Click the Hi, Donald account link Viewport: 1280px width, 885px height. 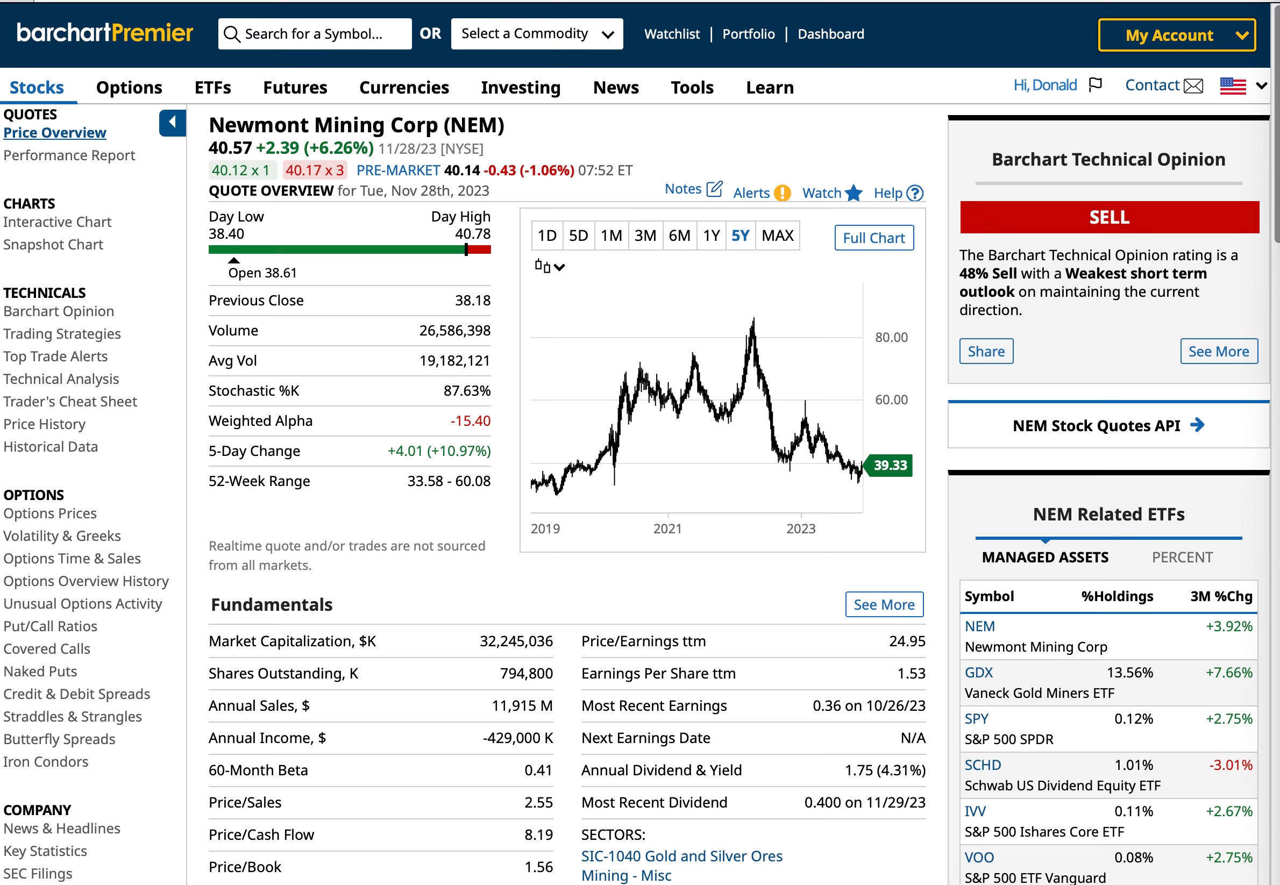point(1045,85)
